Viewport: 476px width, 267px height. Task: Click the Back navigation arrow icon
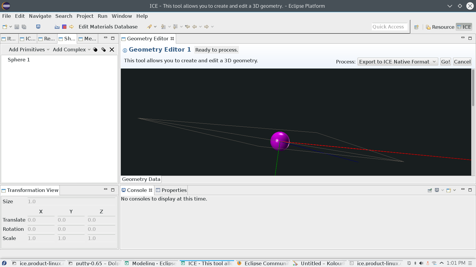(x=195, y=27)
